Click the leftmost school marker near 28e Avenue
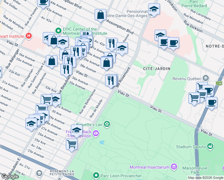The height and width of the screenshot is (180, 224). (31, 124)
